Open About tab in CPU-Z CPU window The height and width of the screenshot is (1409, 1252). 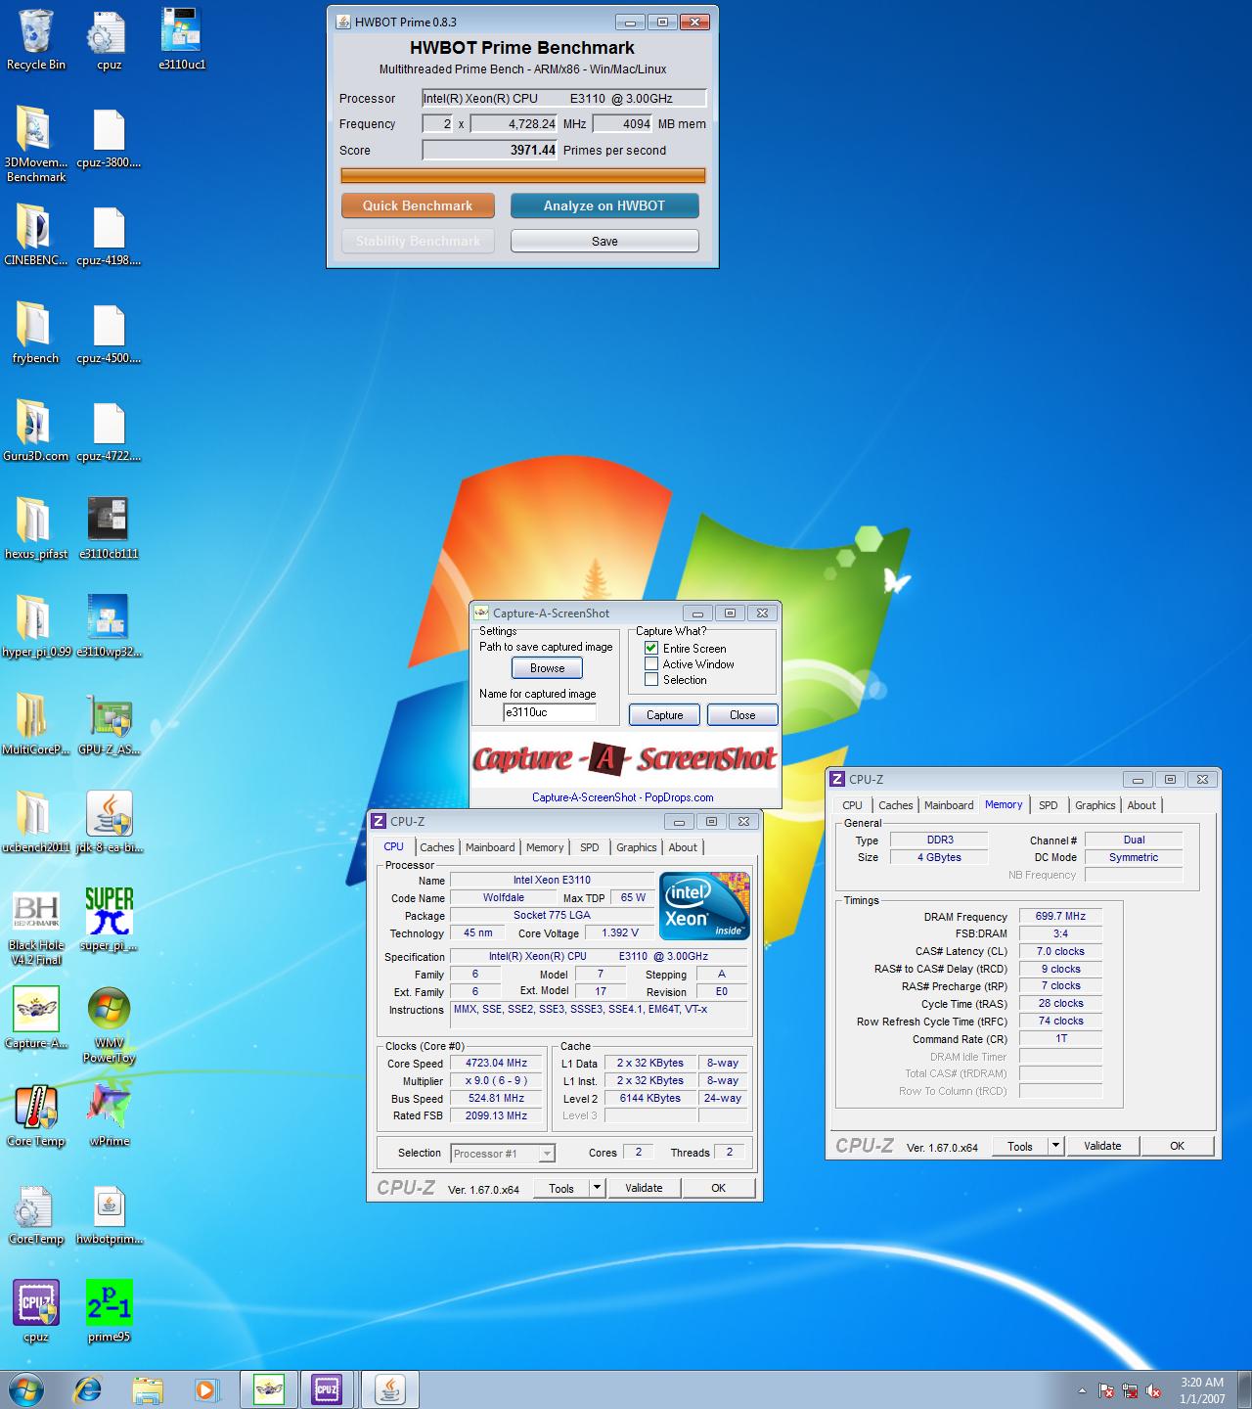tap(683, 847)
